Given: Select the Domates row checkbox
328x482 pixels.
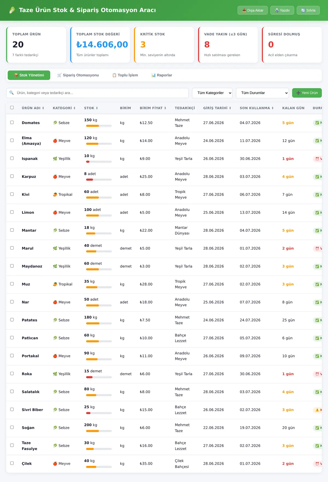Looking at the screenshot, I should pos(12,122).
